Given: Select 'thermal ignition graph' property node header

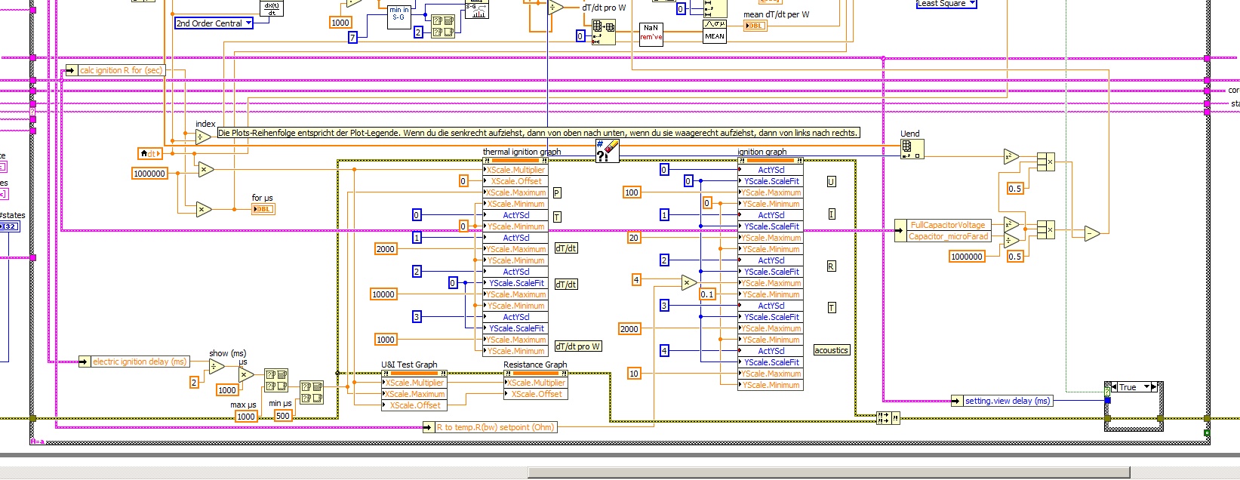Looking at the screenshot, I should (x=516, y=160).
